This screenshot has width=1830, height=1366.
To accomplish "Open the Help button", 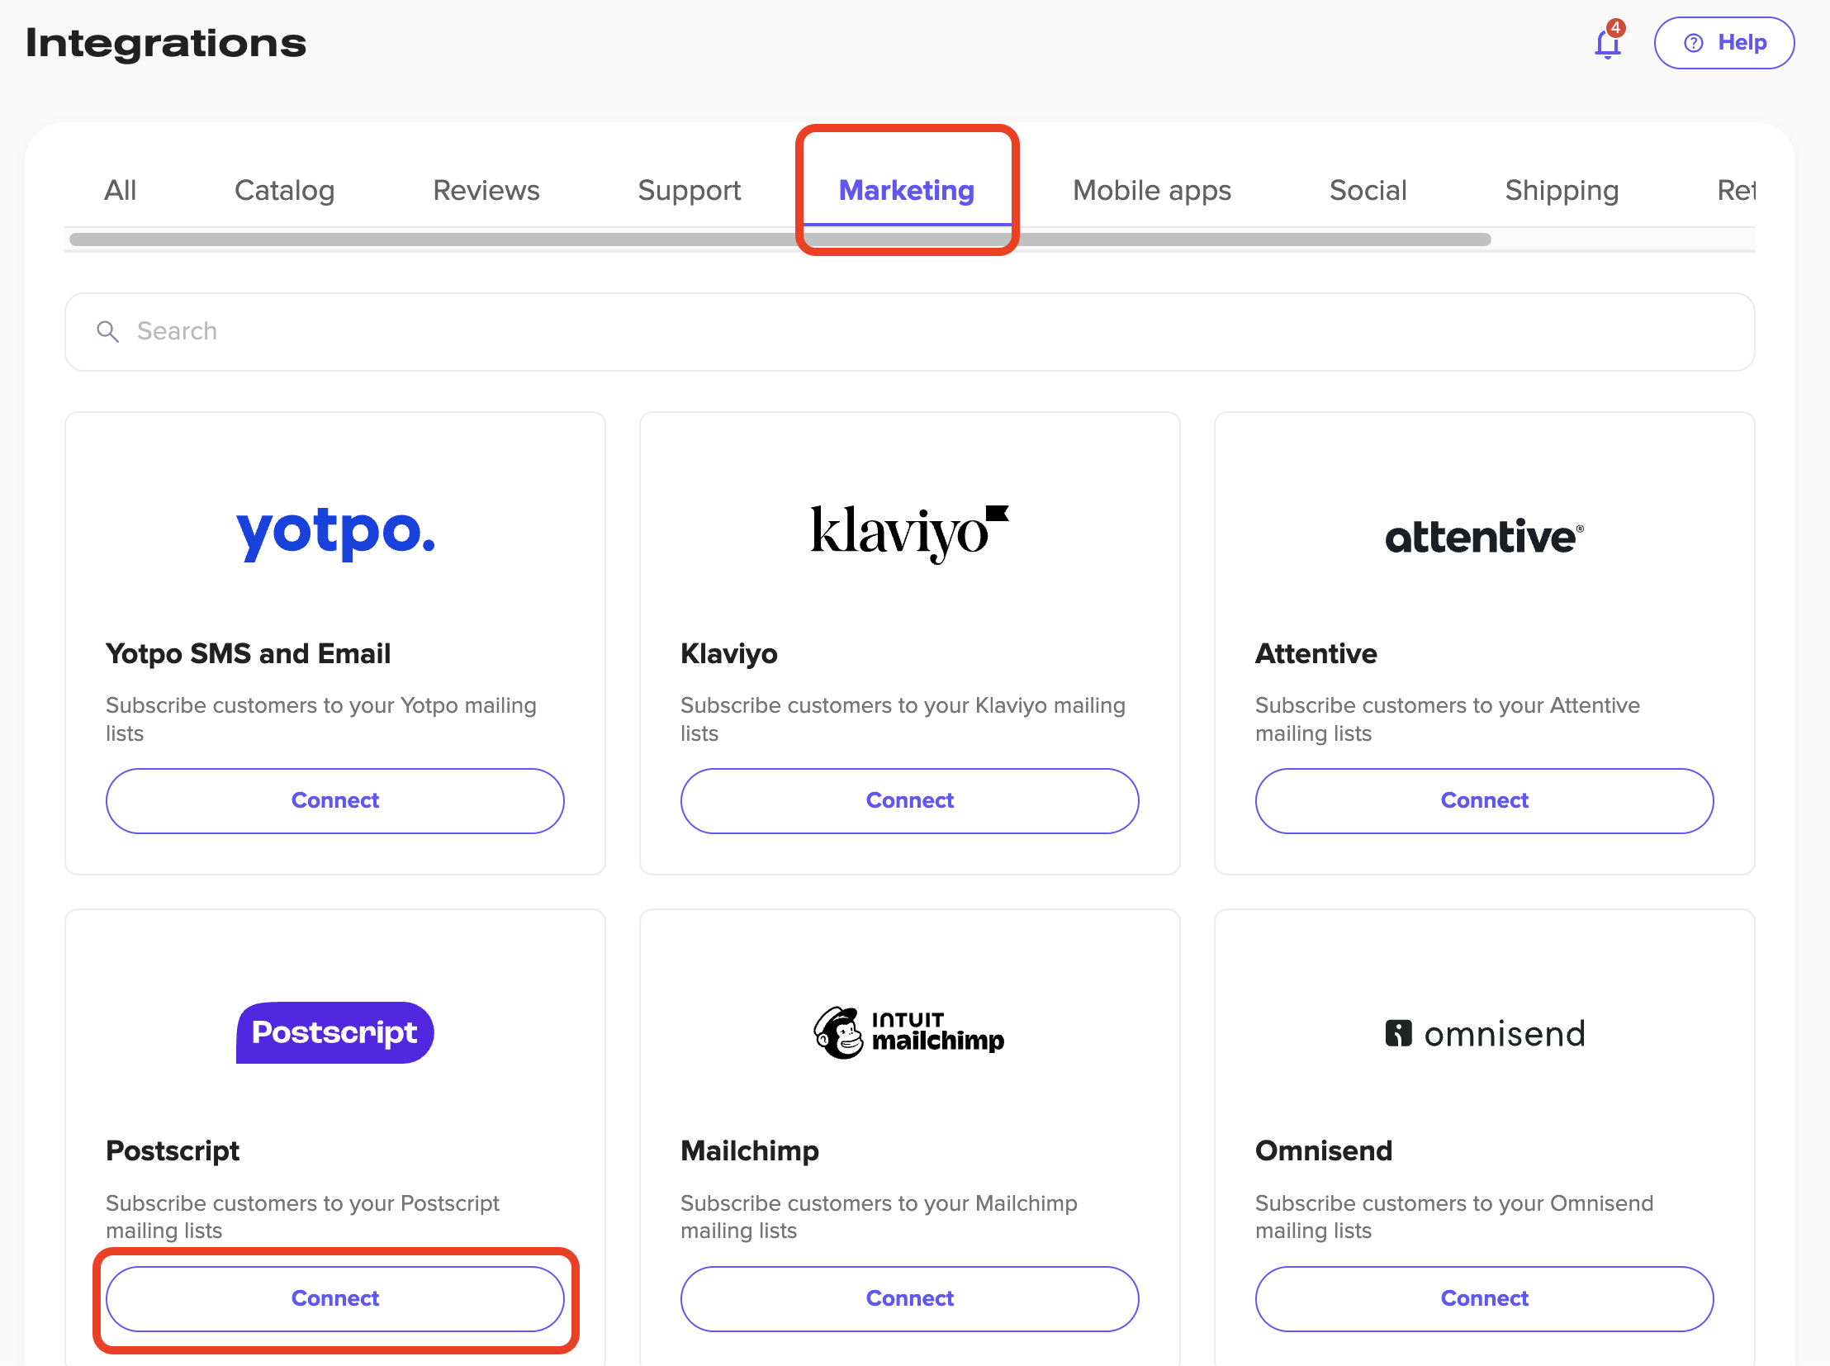I will pyautogui.click(x=1723, y=43).
